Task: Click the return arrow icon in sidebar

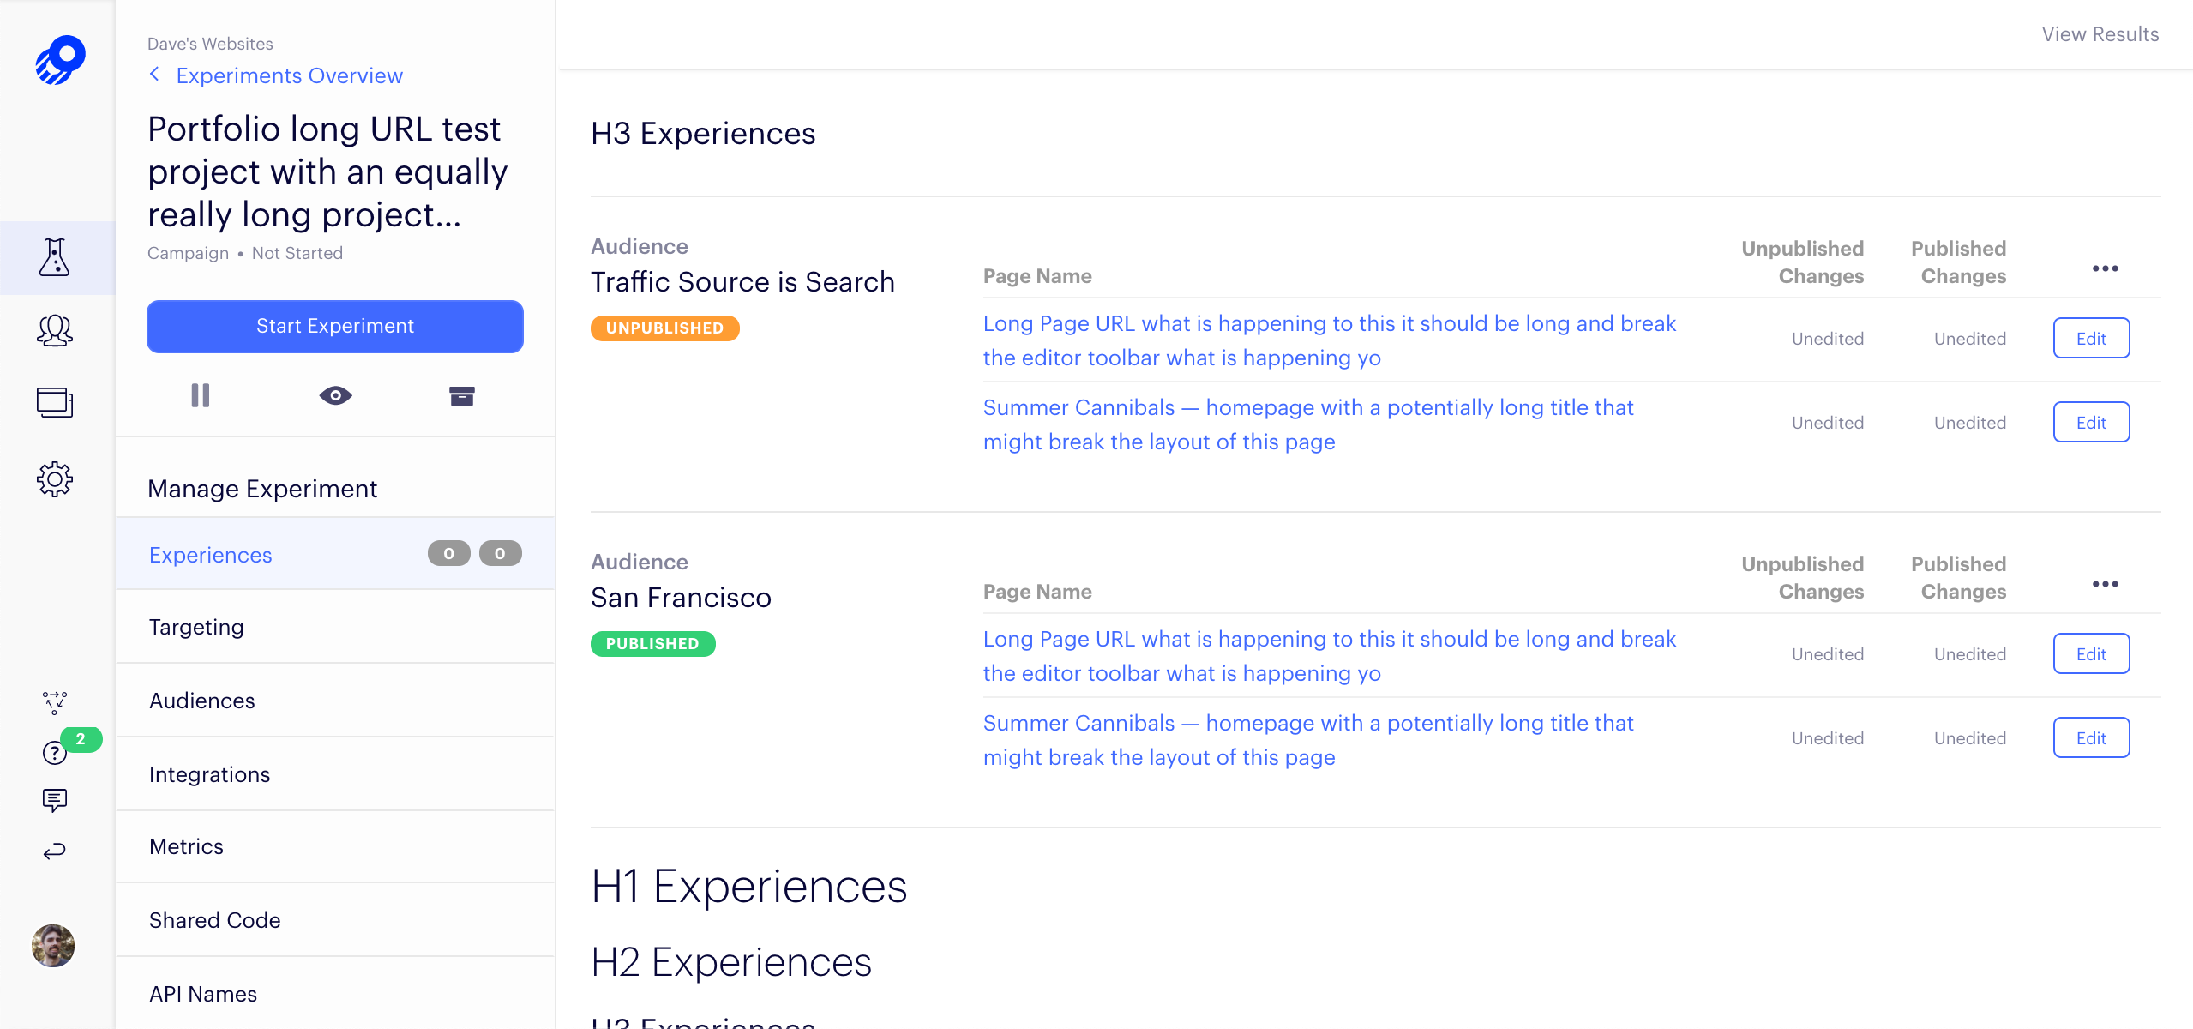Action: point(54,851)
